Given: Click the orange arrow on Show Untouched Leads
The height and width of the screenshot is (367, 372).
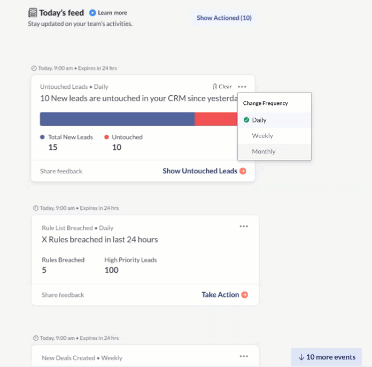Looking at the screenshot, I should (x=243, y=171).
